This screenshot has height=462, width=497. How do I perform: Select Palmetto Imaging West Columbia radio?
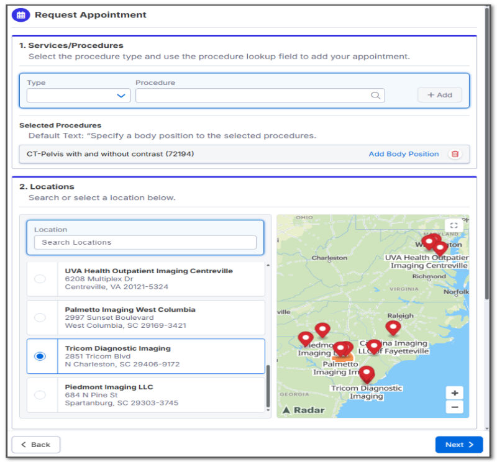pos(40,317)
